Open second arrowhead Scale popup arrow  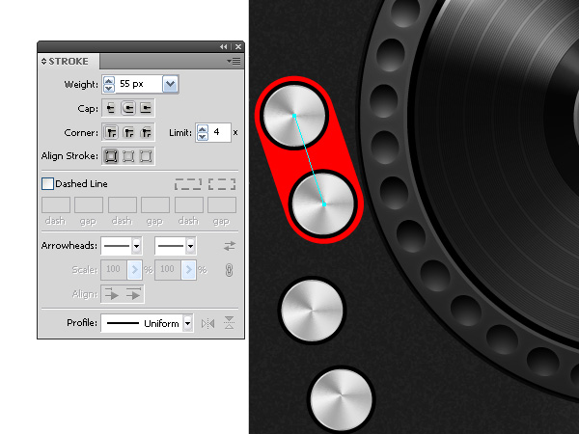click(x=189, y=270)
